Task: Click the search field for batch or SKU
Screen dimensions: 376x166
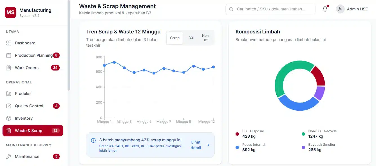Action: [x=270, y=9]
